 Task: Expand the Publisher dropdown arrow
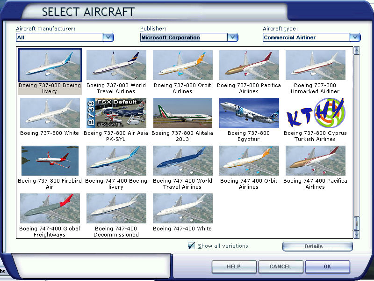[x=232, y=37]
